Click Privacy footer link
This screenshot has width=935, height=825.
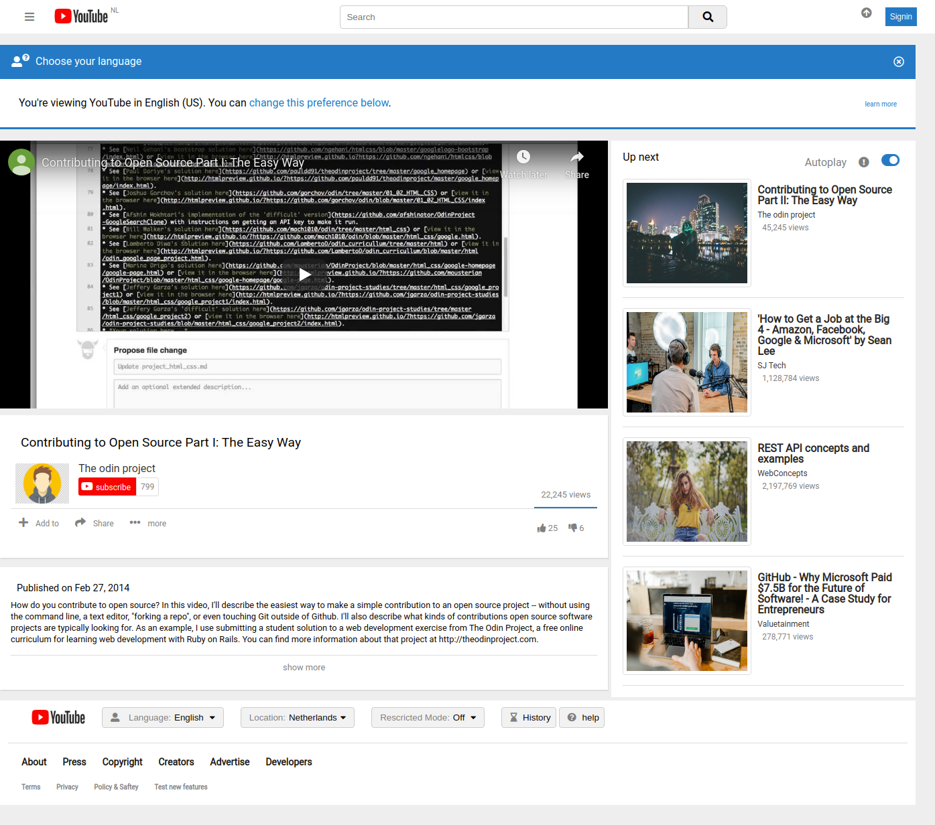[x=67, y=787]
